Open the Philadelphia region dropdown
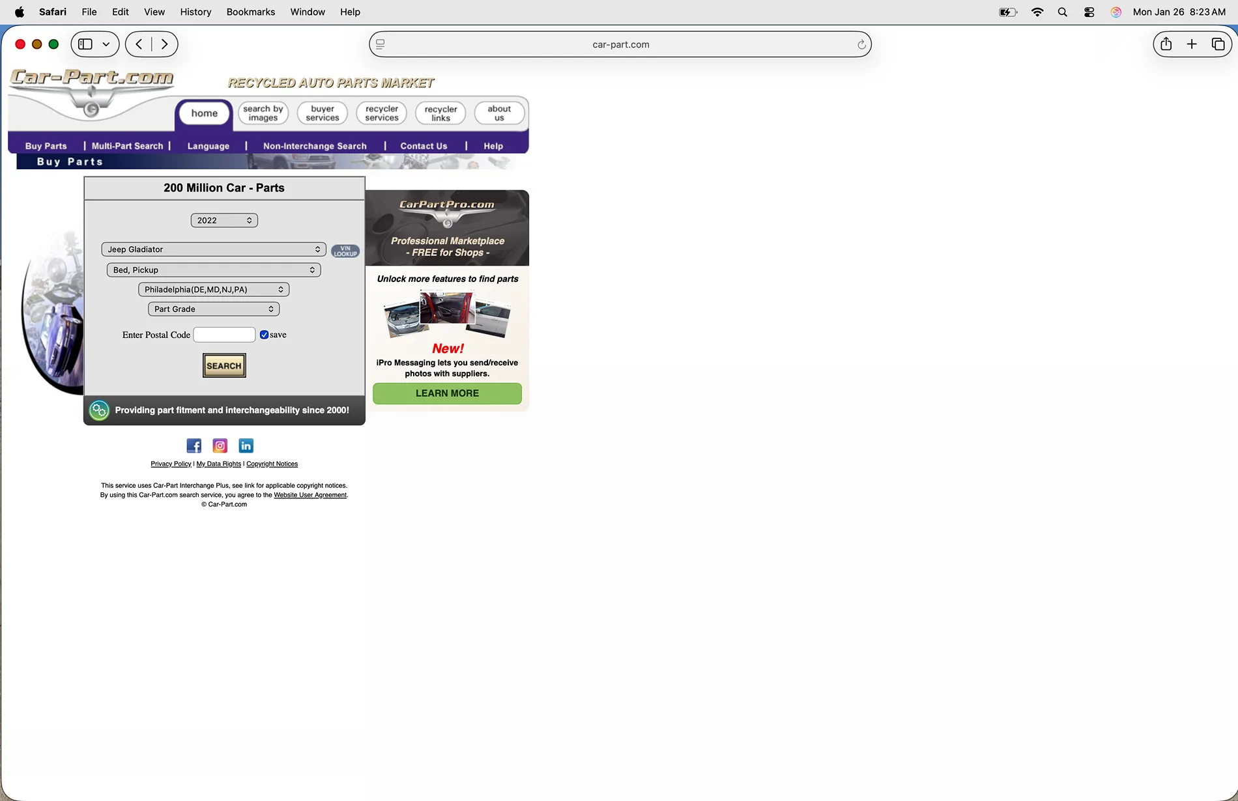 click(x=214, y=289)
